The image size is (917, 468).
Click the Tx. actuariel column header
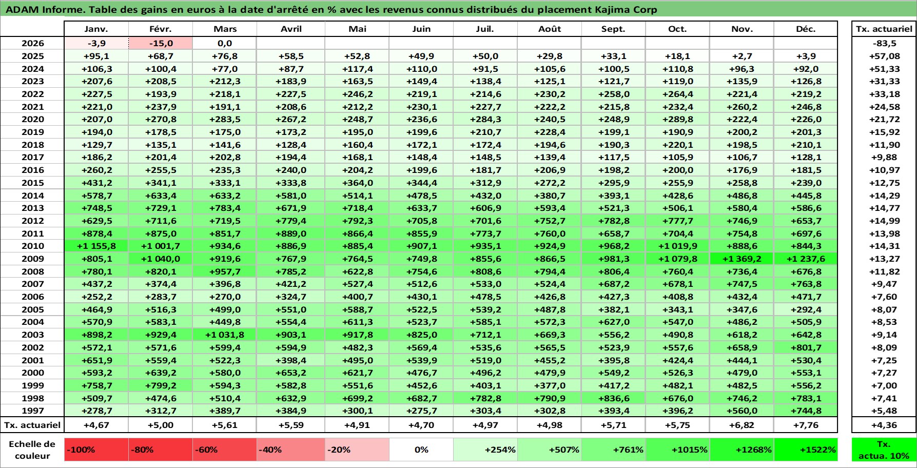[884, 29]
